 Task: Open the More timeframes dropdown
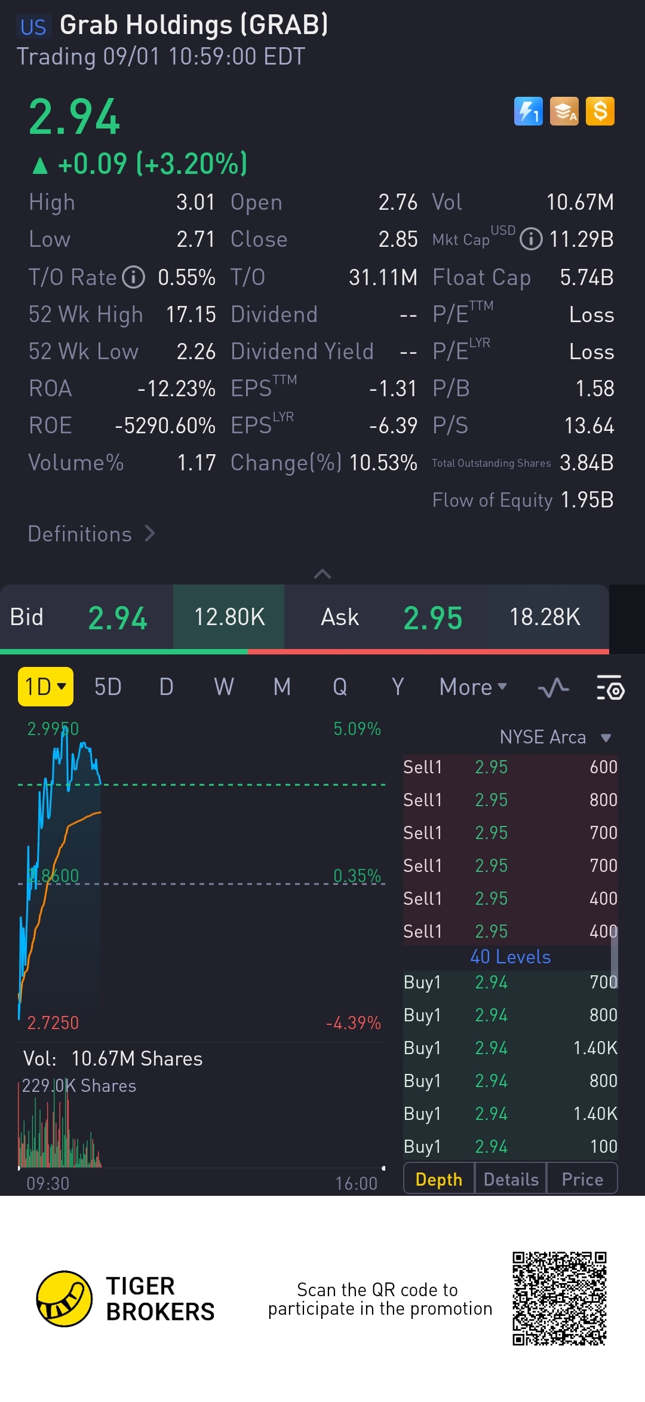[x=473, y=687]
